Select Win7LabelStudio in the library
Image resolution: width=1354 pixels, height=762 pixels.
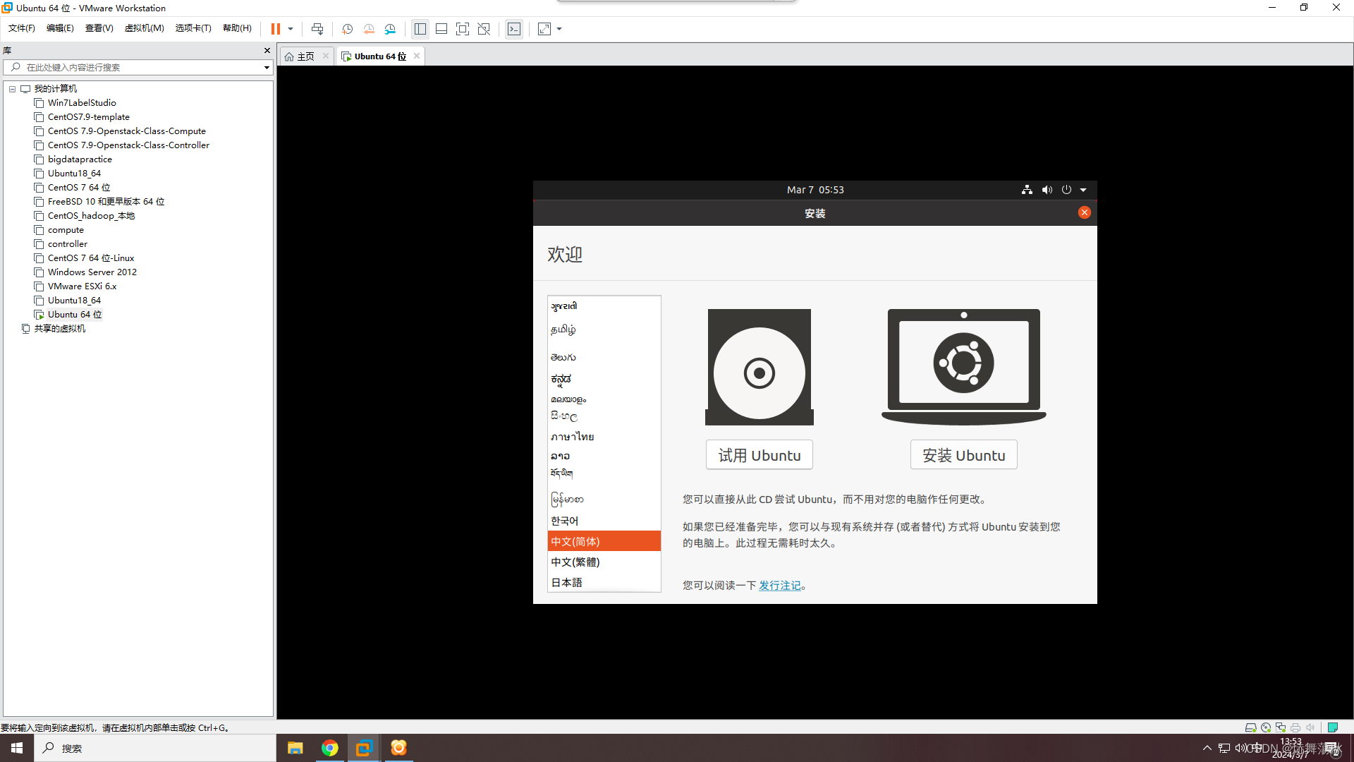82,103
